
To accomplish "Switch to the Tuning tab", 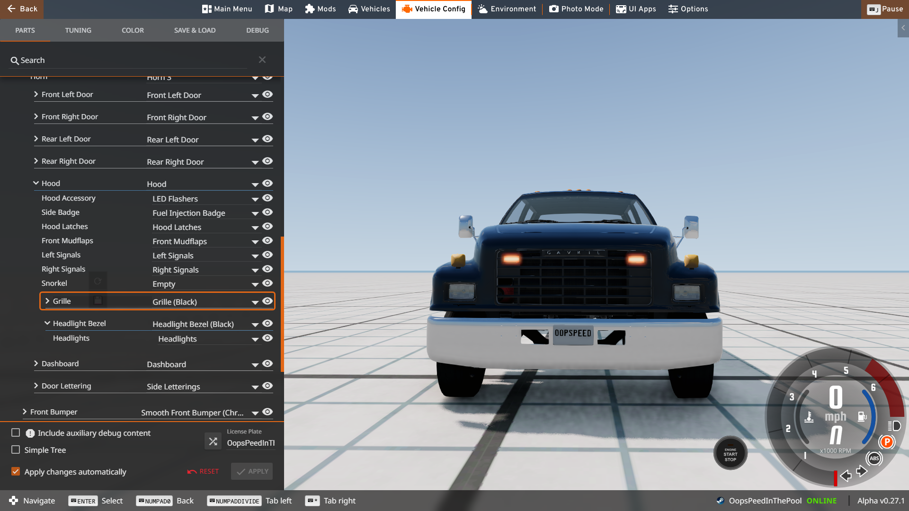I will tap(78, 30).
